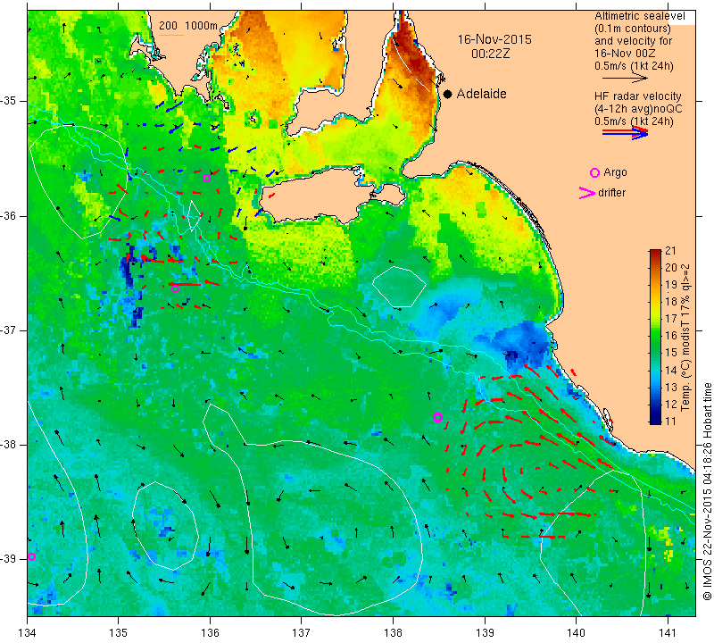Click the Argo float marker near 135.6, -36.6
Image resolution: width=714 pixels, height=643 pixels.
(175, 288)
